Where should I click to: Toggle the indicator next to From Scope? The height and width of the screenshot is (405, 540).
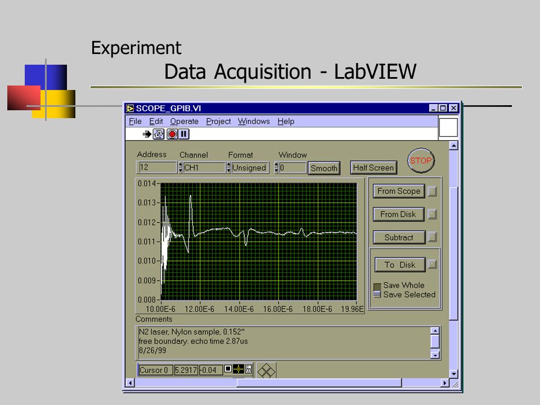[432, 191]
